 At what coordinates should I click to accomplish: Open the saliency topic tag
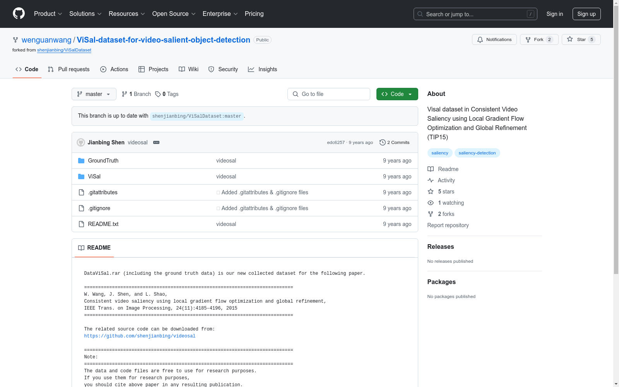click(x=440, y=153)
